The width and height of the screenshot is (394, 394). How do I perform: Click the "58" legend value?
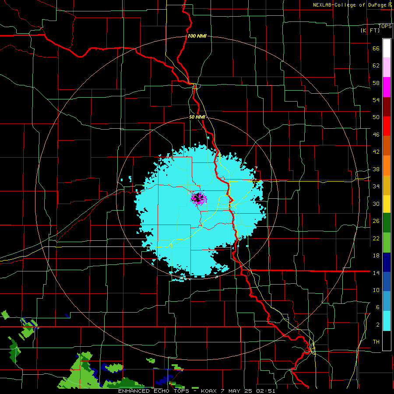click(376, 83)
